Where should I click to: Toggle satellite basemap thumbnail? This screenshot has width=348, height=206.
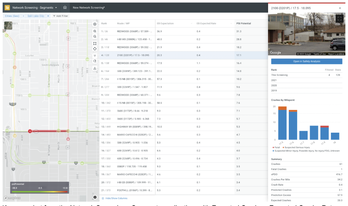pos(7,26)
